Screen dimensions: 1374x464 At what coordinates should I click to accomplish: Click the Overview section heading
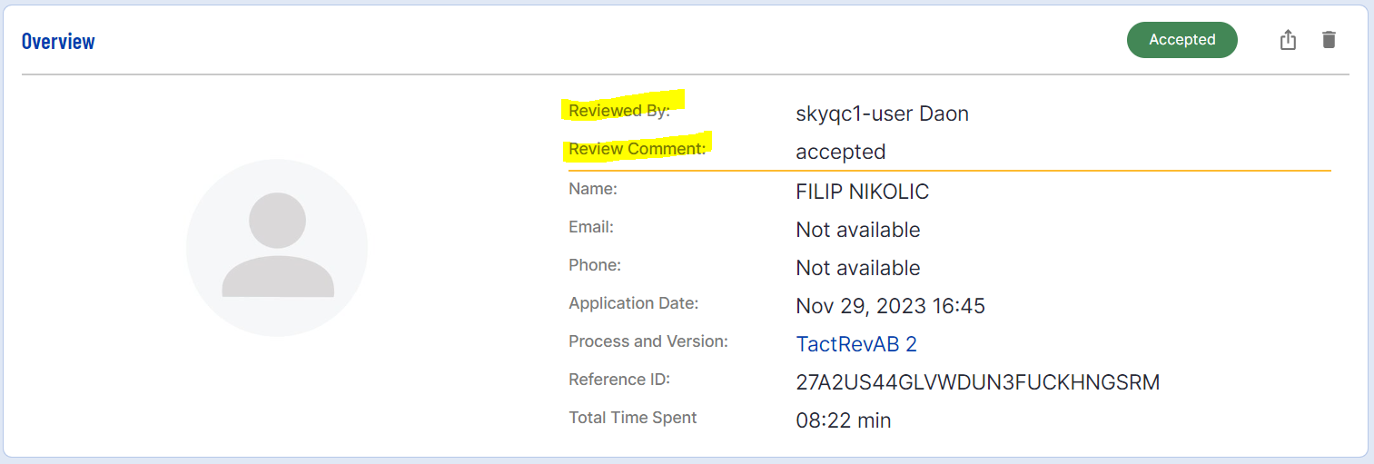pos(58,41)
